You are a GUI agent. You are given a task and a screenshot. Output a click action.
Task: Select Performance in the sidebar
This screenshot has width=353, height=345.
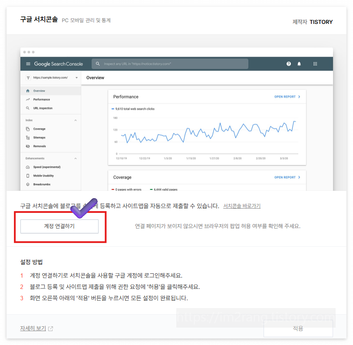pyautogui.click(x=51, y=100)
